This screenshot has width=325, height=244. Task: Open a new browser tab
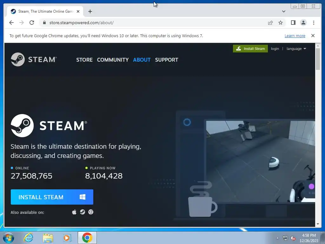point(90,11)
